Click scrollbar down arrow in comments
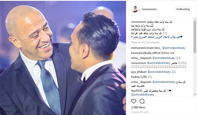 (195, 94)
